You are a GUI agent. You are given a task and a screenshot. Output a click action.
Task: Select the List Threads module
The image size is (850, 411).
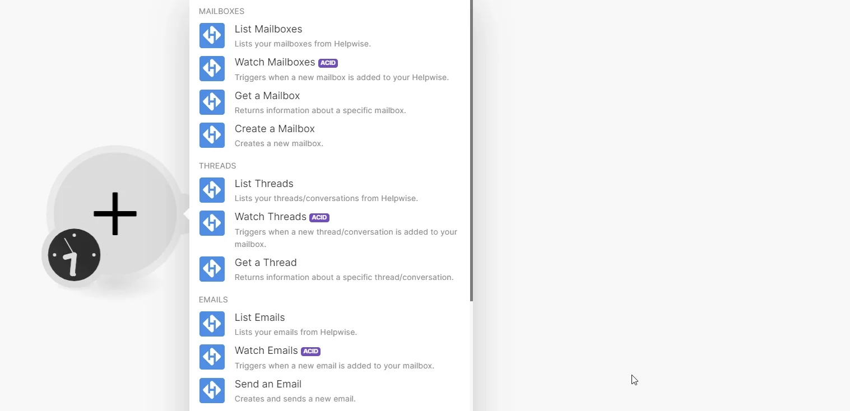(x=331, y=190)
